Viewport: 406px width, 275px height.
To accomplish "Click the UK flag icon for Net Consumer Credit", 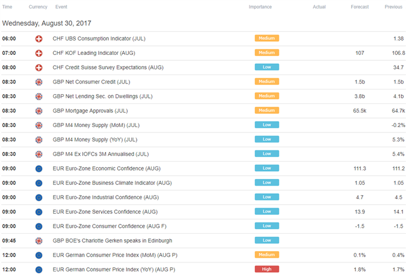I will 39,82.
